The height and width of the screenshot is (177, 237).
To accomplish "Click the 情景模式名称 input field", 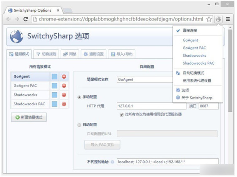I will (x=145, y=80).
